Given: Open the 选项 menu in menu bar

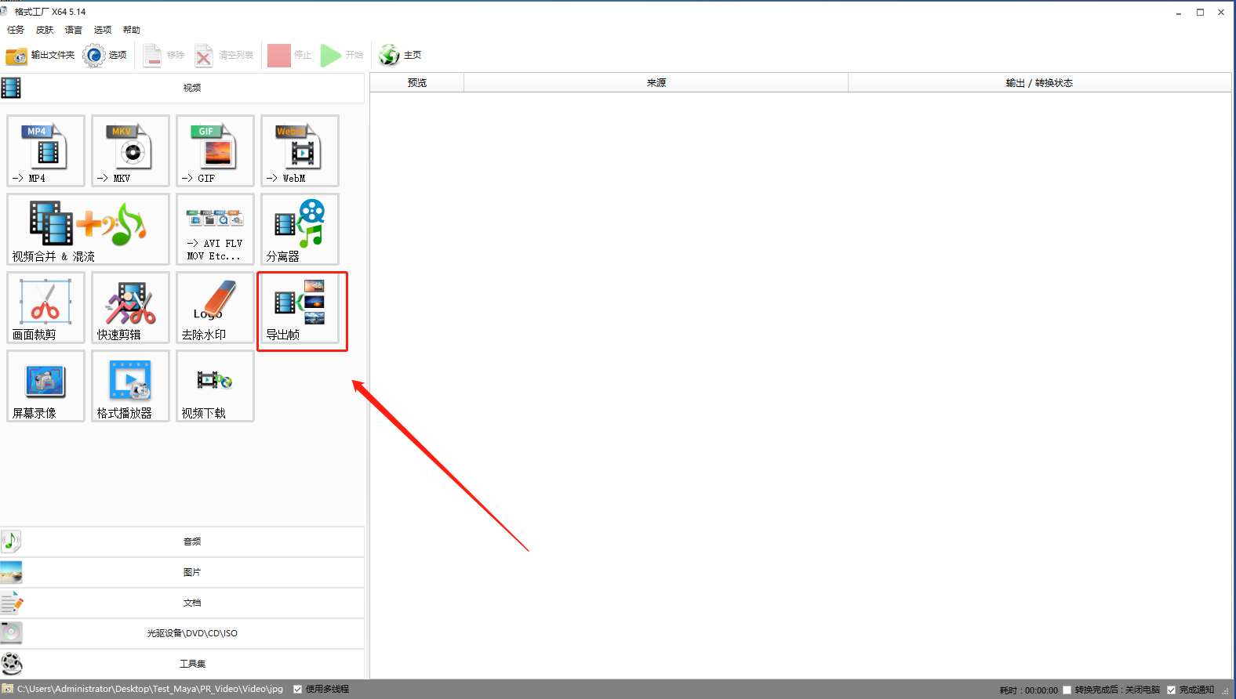Looking at the screenshot, I should [103, 30].
